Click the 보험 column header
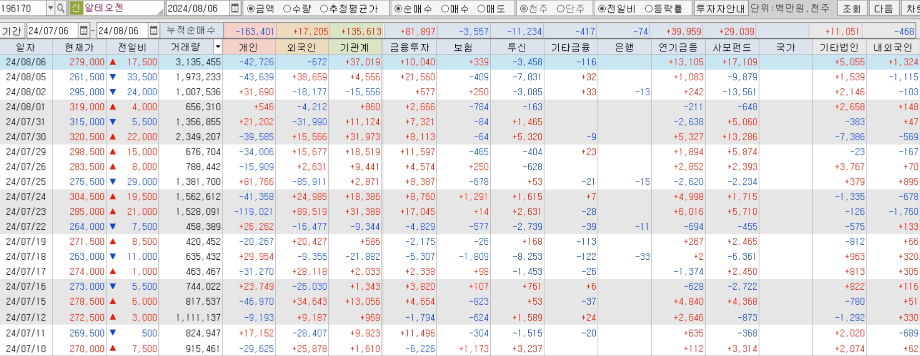 click(x=463, y=47)
